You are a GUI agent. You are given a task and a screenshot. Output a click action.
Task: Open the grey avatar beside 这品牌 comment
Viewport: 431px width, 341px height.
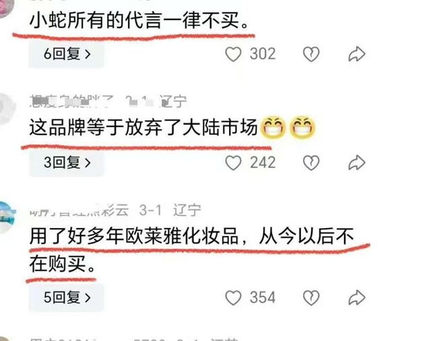coord(6,108)
